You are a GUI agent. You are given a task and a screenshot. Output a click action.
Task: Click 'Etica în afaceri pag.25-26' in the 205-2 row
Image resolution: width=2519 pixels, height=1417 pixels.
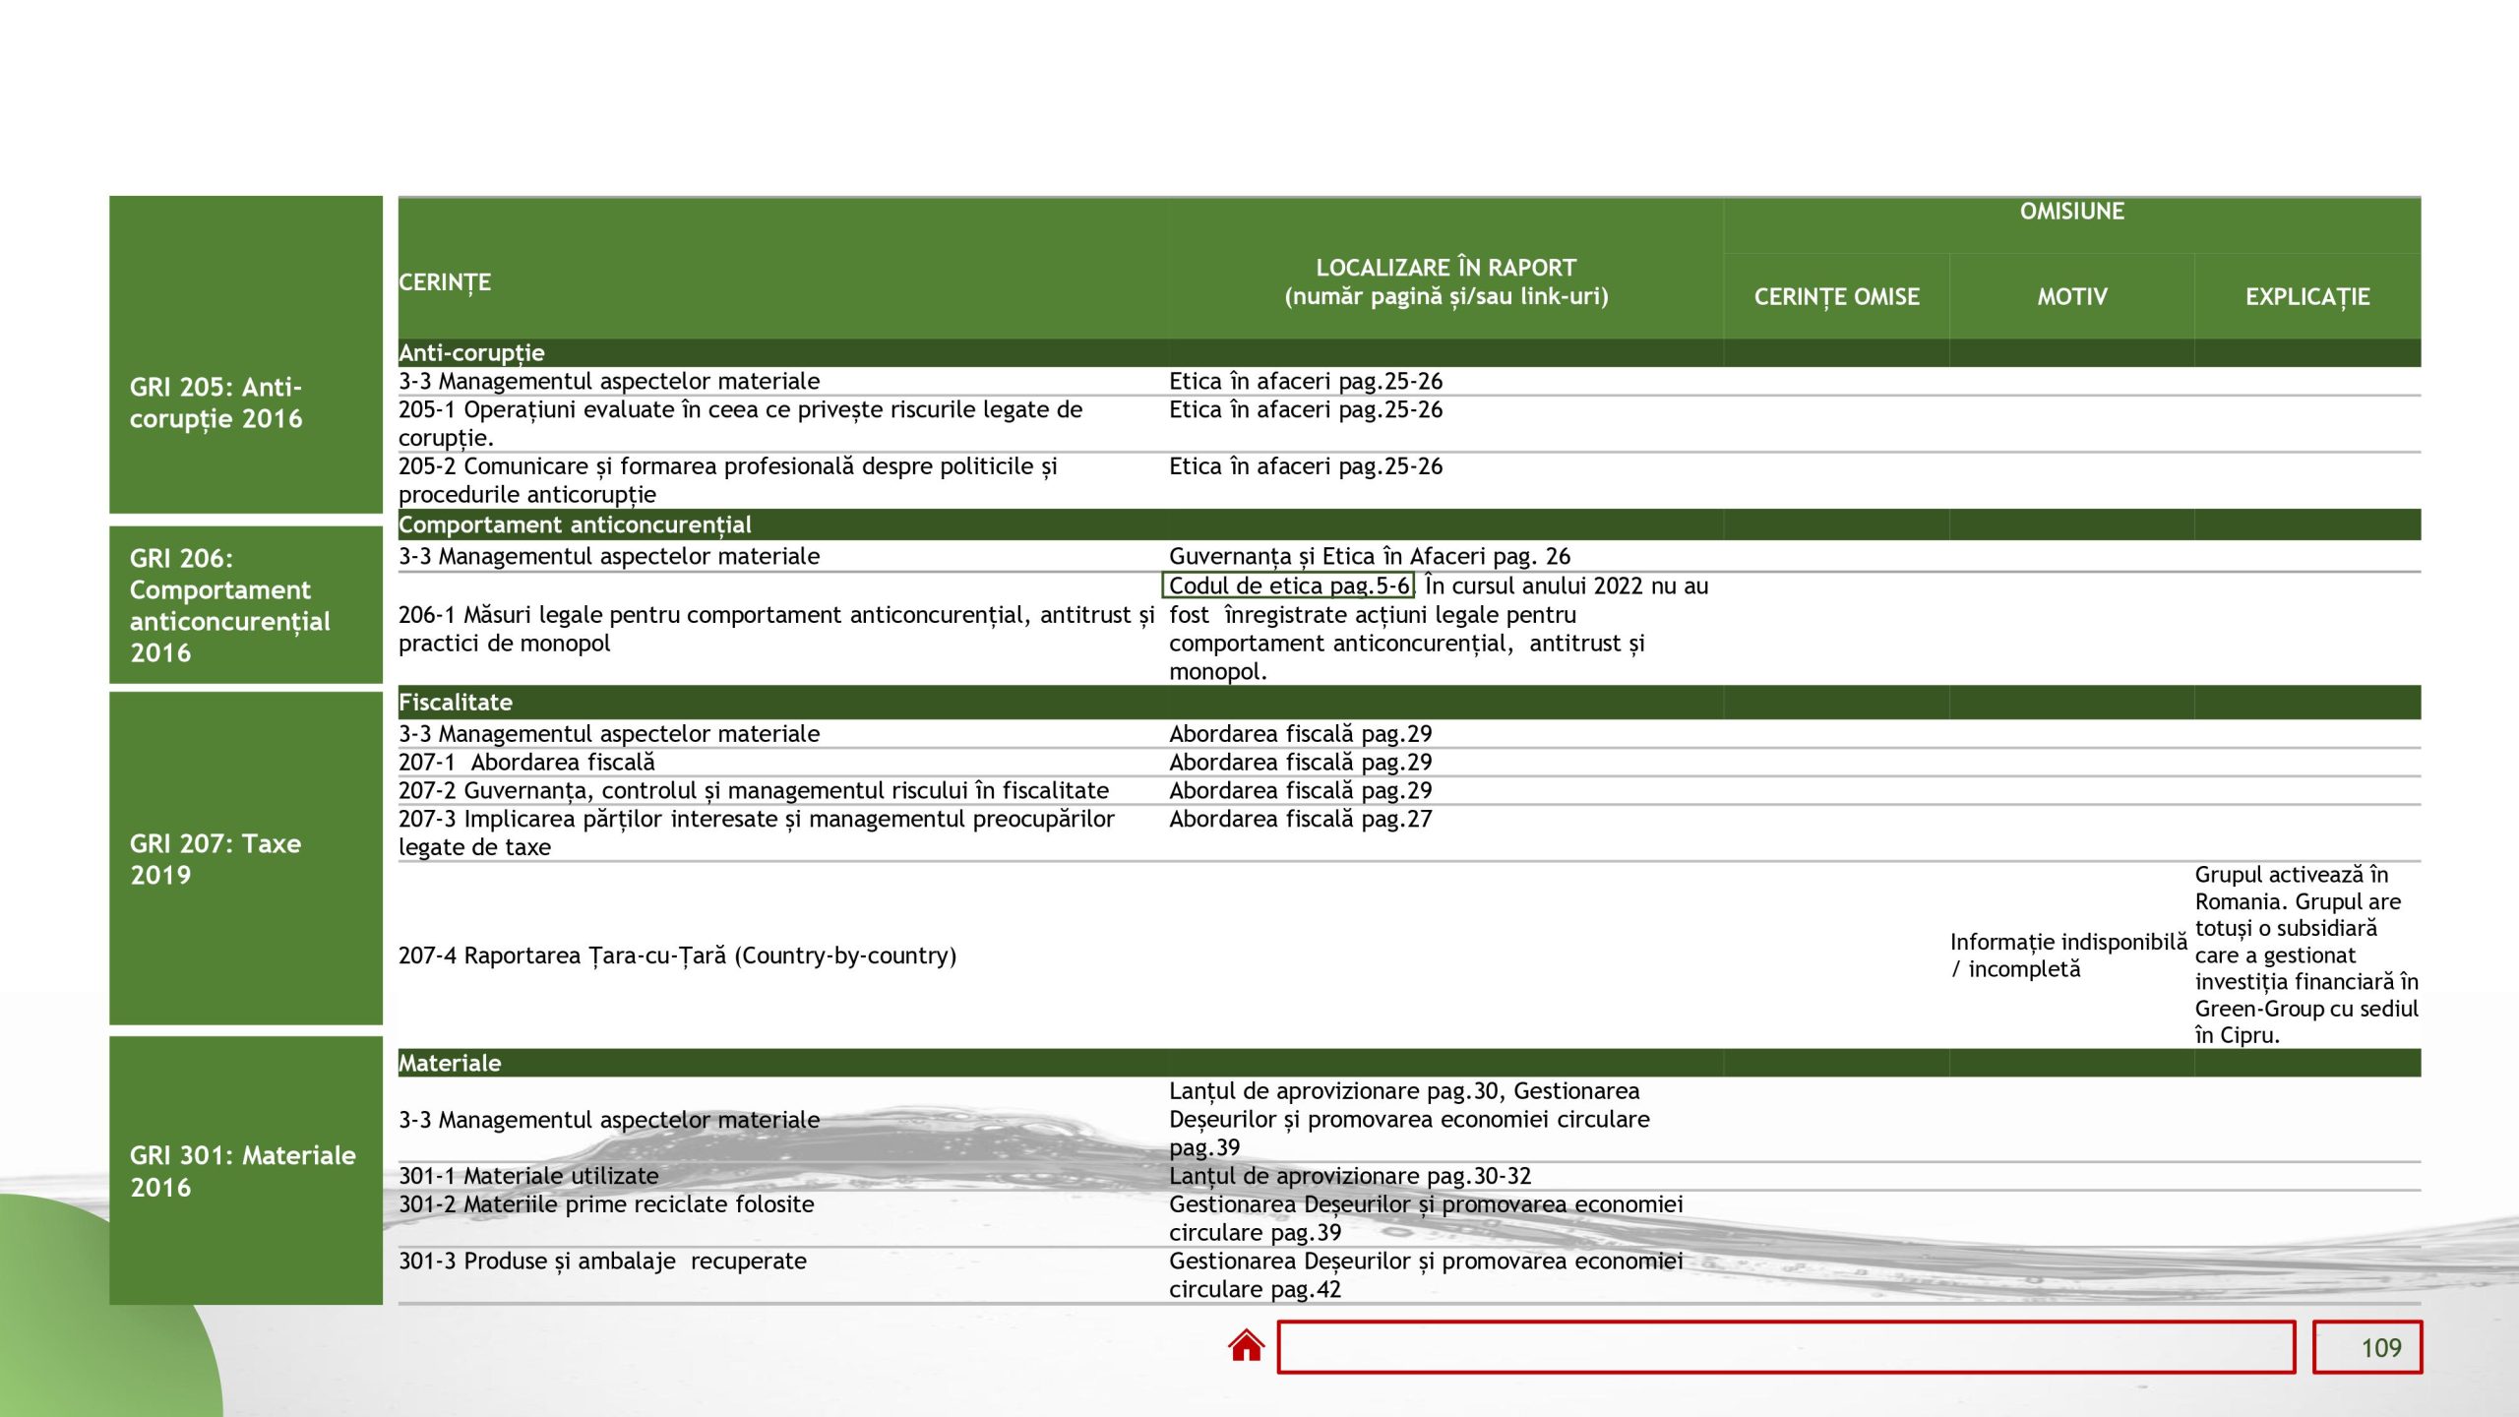1306,466
